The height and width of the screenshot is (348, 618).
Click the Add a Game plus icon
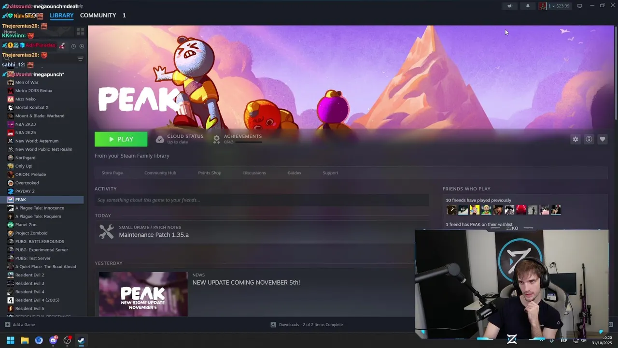(x=7, y=325)
